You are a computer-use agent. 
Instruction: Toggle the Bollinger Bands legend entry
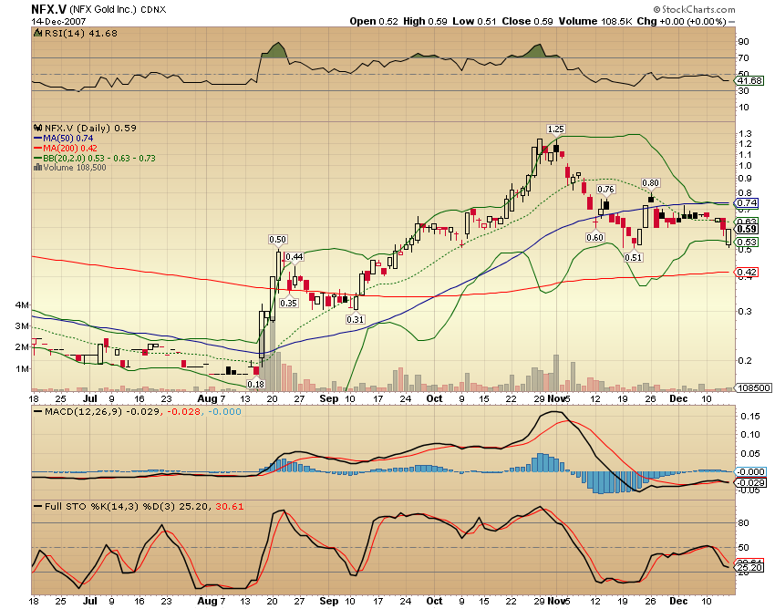pos(82,156)
